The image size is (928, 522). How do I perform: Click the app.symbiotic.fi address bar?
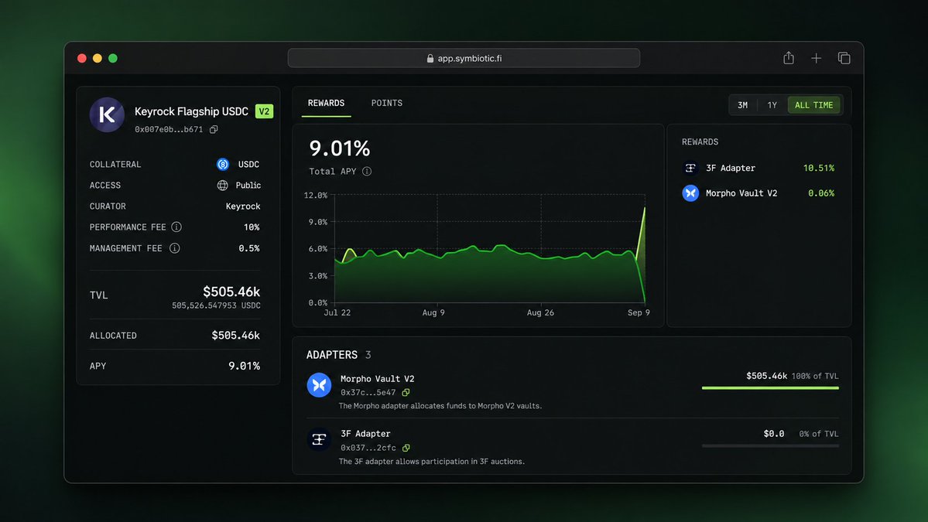464,58
